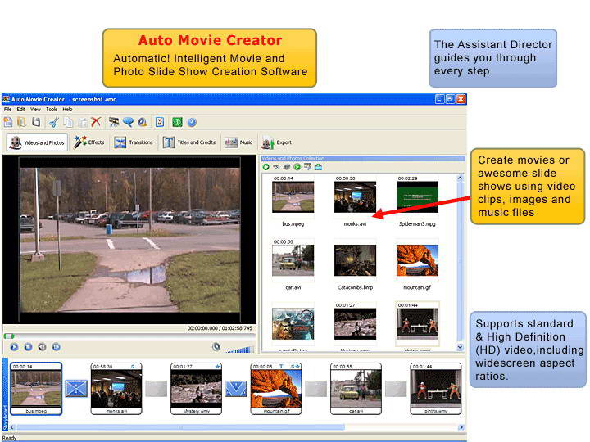The height and width of the screenshot is (442, 590).
Task: Open the Help menu
Action: point(67,110)
